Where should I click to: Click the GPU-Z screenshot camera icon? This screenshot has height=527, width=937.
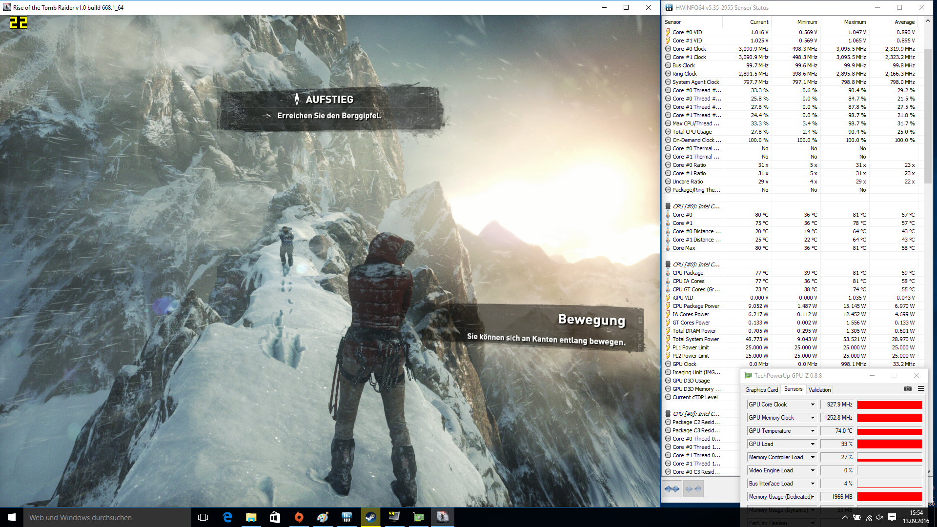click(907, 389)
